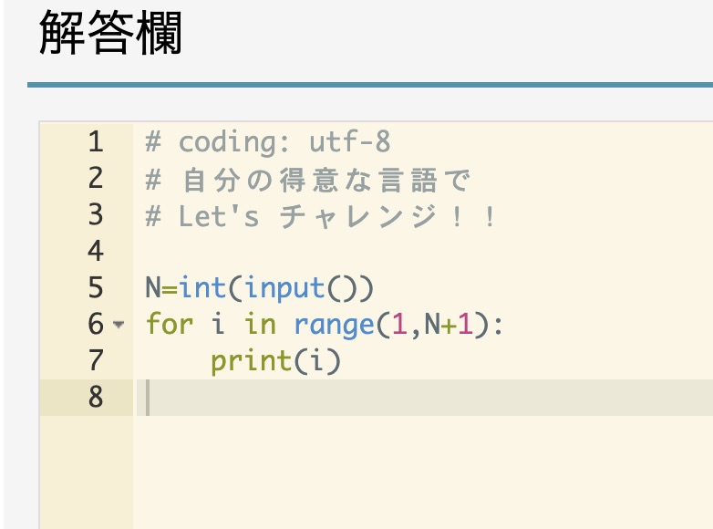Click line number 3 in the gutter

pos(96,214)
